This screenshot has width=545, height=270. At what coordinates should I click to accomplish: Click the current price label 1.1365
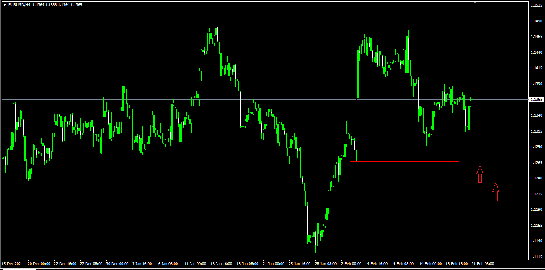(x=536, y=100)
